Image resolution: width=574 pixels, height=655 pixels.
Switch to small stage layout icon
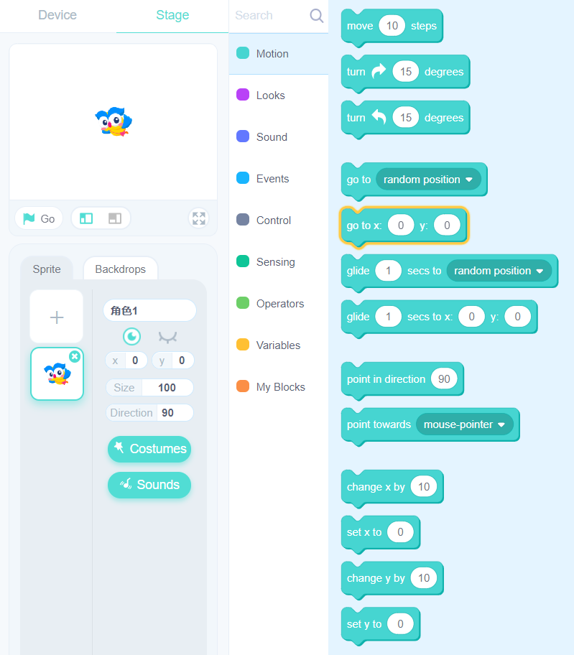click(x=86, y=218)
